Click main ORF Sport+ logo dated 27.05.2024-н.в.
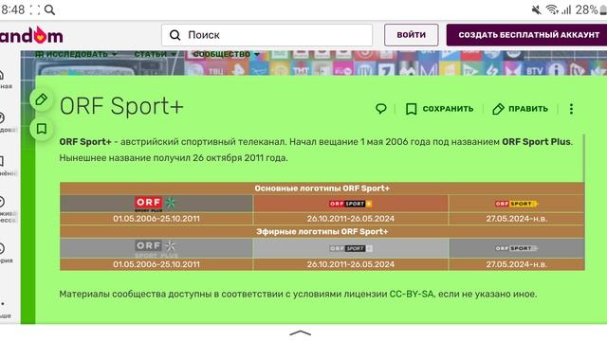Viewport: 607px width, 341px height. (x=516, y=204)
